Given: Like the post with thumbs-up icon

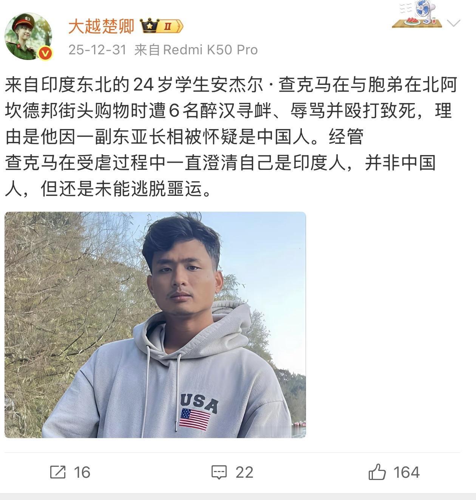Looking at the screenshot, I should coord(377,472).
